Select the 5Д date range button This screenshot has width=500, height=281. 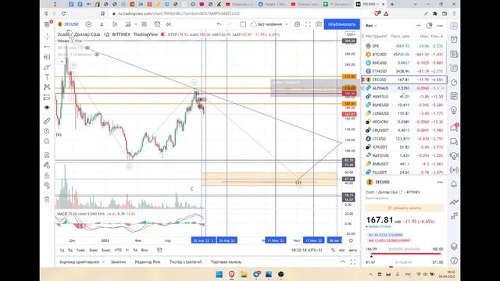coord(70,250)
